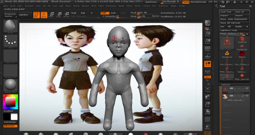Image resolution: width=255 pixels, height=135 pixels.
Task: Open Projection Master
Action: [10, 15]
